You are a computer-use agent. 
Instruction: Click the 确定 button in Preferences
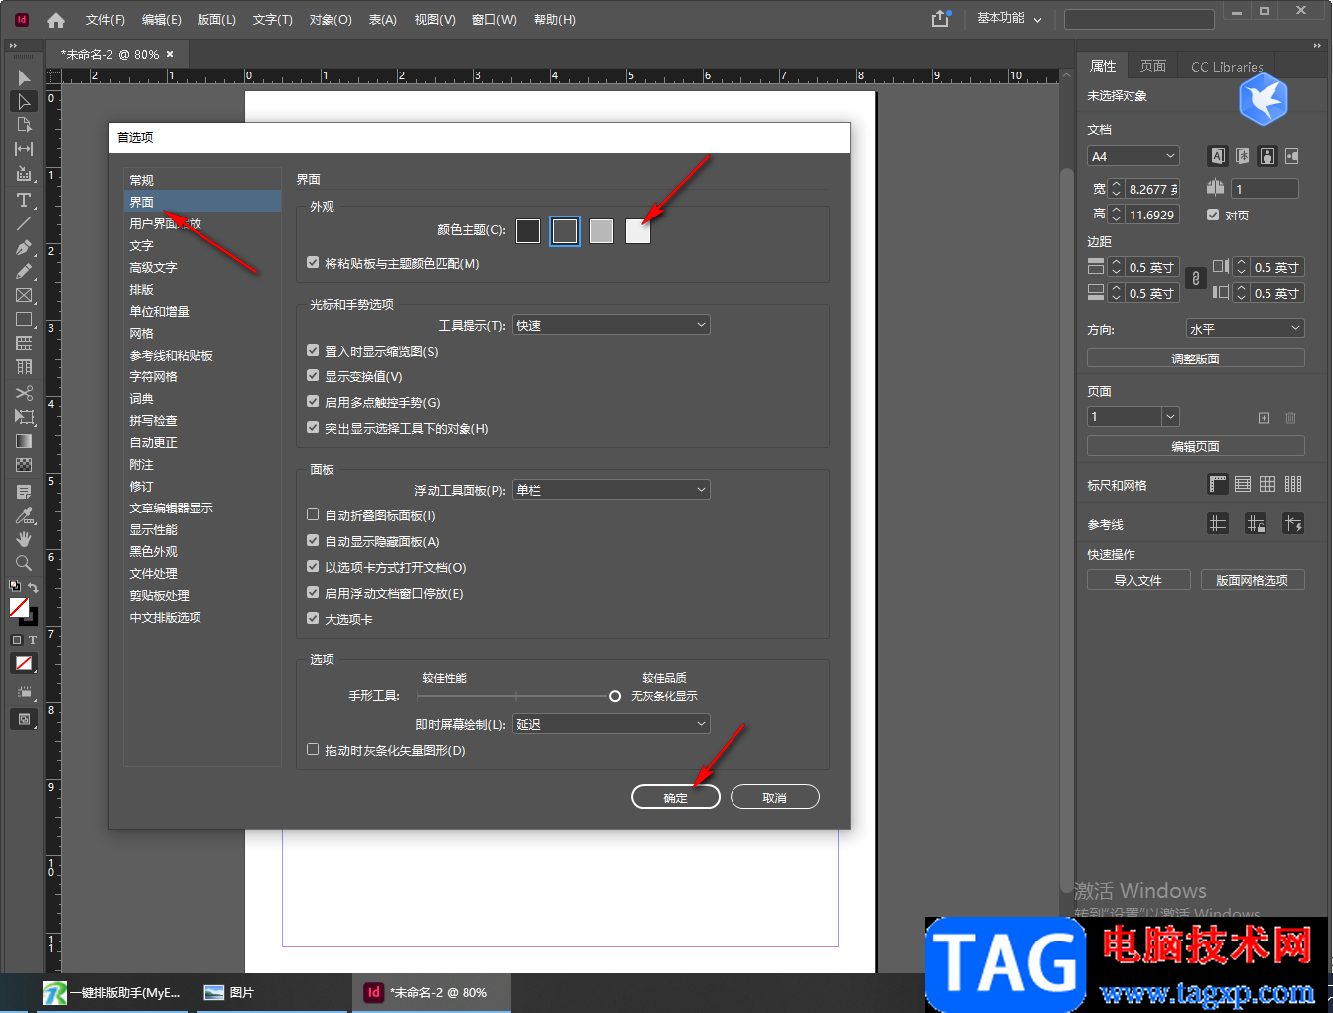(676, 797)
